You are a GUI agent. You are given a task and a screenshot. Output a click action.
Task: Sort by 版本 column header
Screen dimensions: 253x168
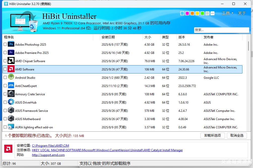189,37
